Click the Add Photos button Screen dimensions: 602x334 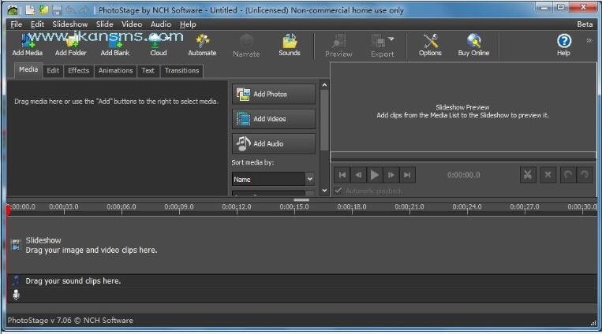click(x=274, y=94)
